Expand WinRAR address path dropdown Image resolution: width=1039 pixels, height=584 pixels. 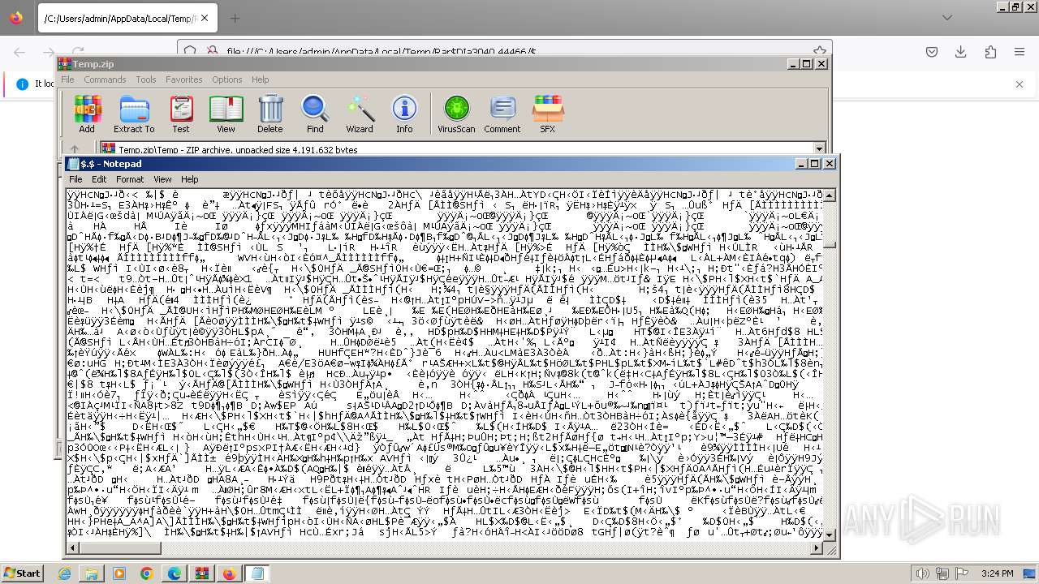point(818,149)
